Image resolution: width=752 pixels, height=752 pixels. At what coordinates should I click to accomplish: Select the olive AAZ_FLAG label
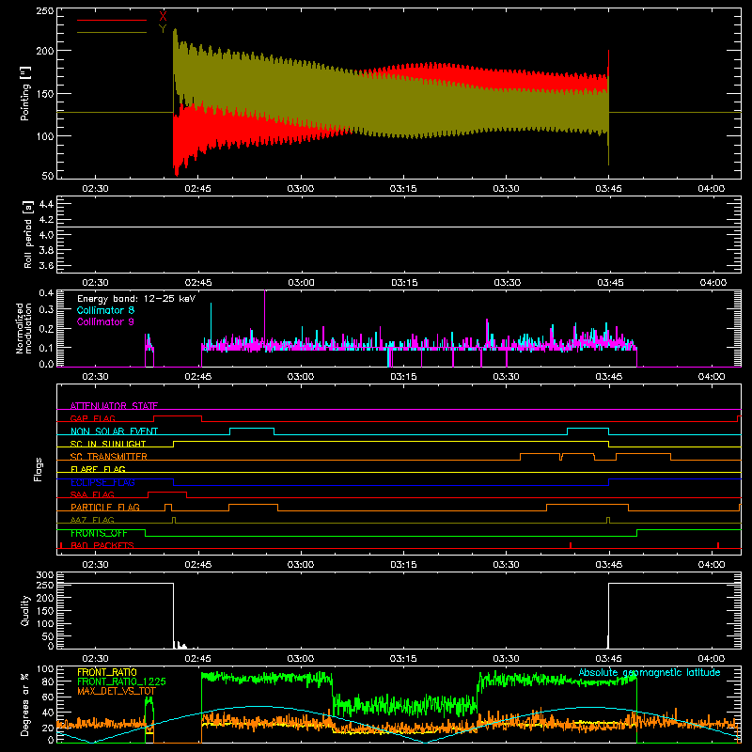coord(92,520)
